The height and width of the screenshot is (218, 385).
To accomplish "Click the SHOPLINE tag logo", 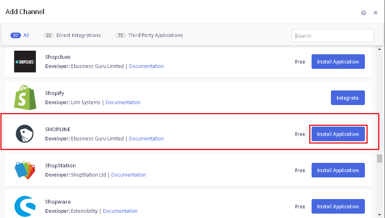I will pos(25,134).
